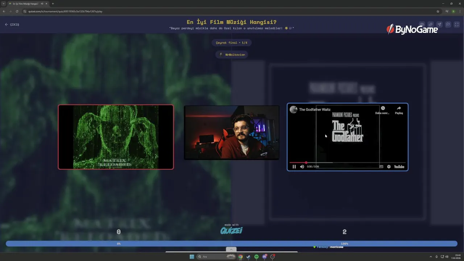Open YouTube player settings gear
Screen dimensions: 464x261
pos(389,167)
